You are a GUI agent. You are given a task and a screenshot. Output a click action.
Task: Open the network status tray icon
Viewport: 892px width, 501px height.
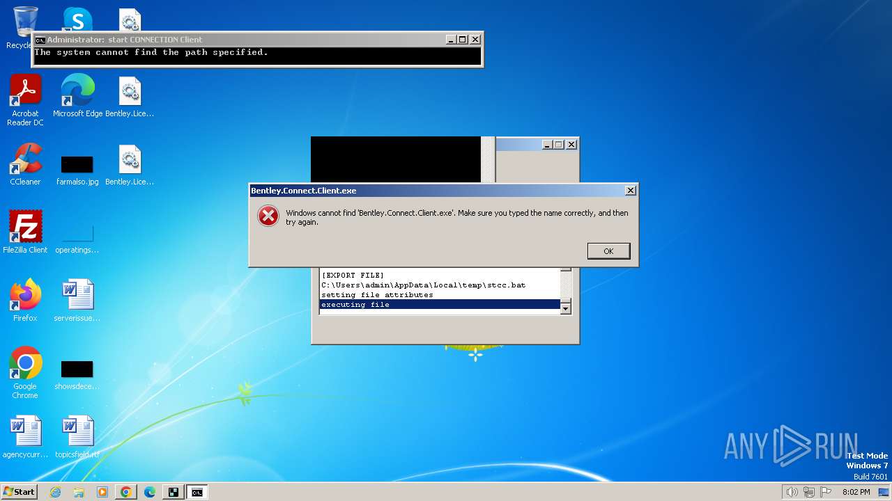click(x=809, y=492)
